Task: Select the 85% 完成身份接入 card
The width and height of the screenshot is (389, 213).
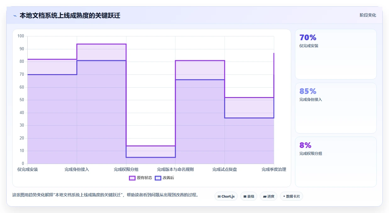Action: click(336, 108)
